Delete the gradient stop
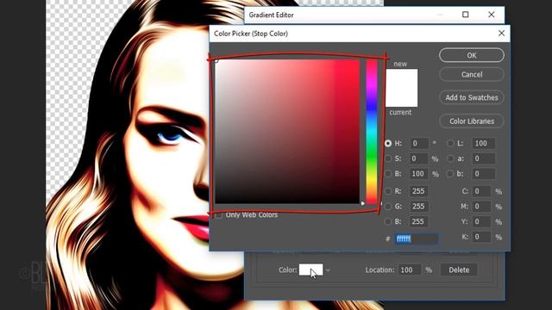 (x=459, y=270)
